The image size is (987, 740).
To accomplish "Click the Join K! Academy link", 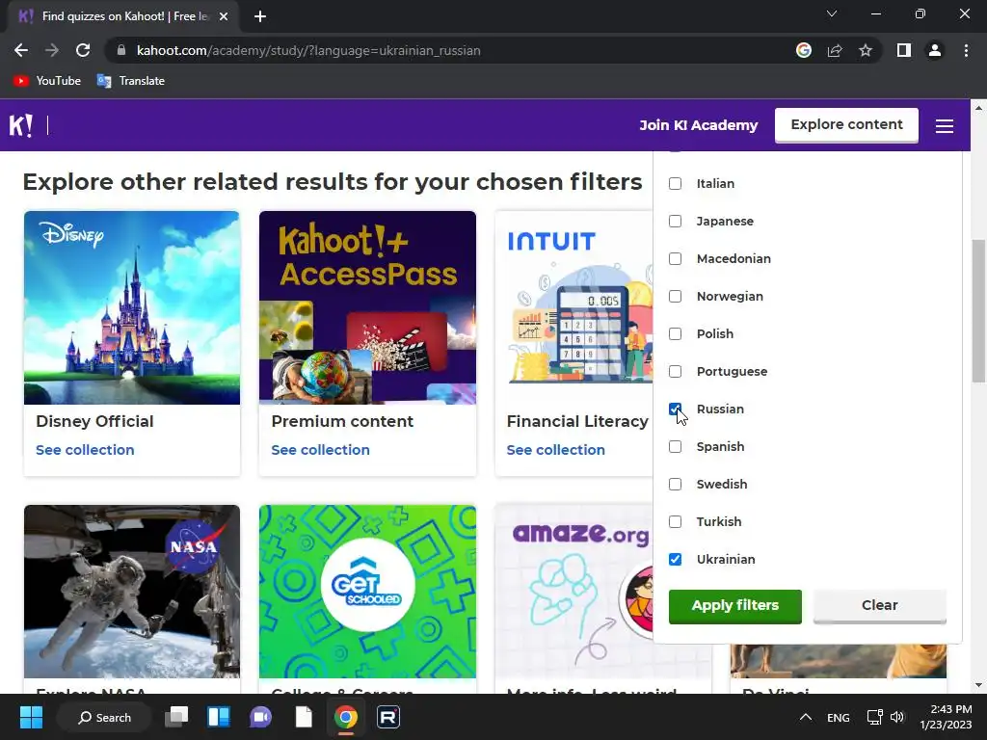I will coord(698,125).
